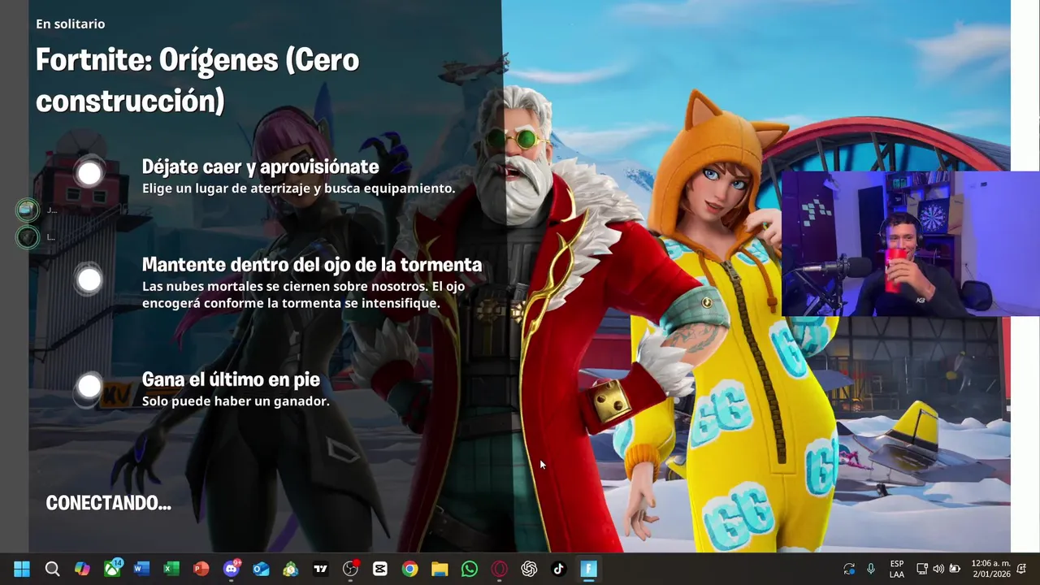This screenshot has height=585, width=1040.
Task: Click the 'CONECTANDO...' status text
Action: (x=108, y=503)
